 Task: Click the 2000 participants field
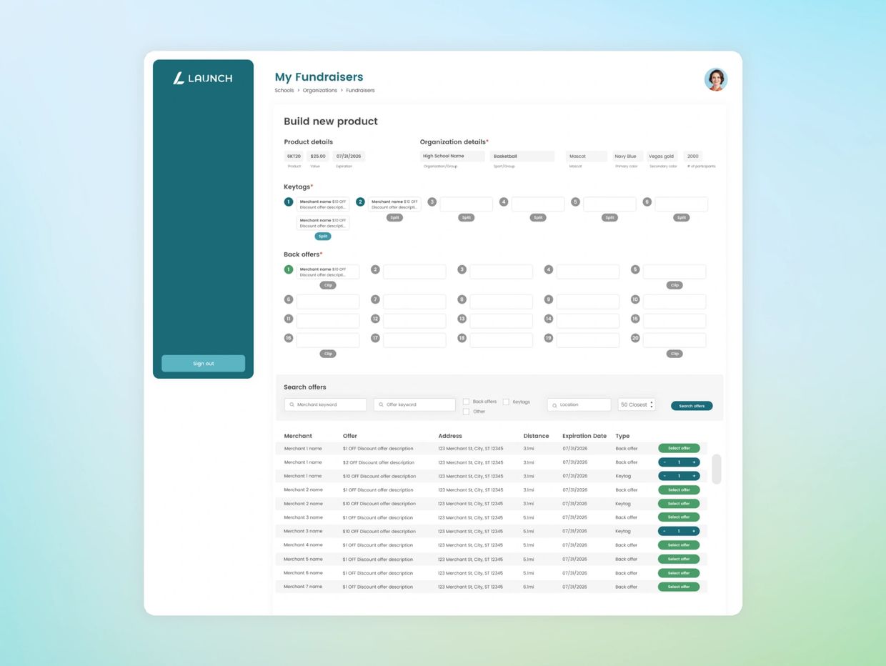(693, 156)
